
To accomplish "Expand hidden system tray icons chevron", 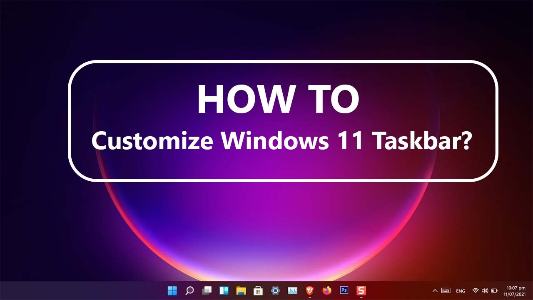I will point(435,290).
